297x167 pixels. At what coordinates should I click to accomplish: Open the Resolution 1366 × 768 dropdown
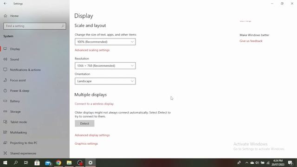tap(105, 66)
